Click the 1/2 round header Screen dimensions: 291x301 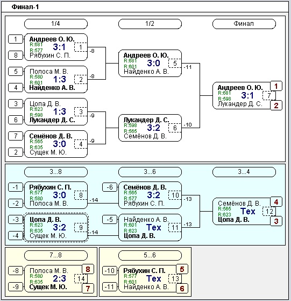tap(150, 24)
